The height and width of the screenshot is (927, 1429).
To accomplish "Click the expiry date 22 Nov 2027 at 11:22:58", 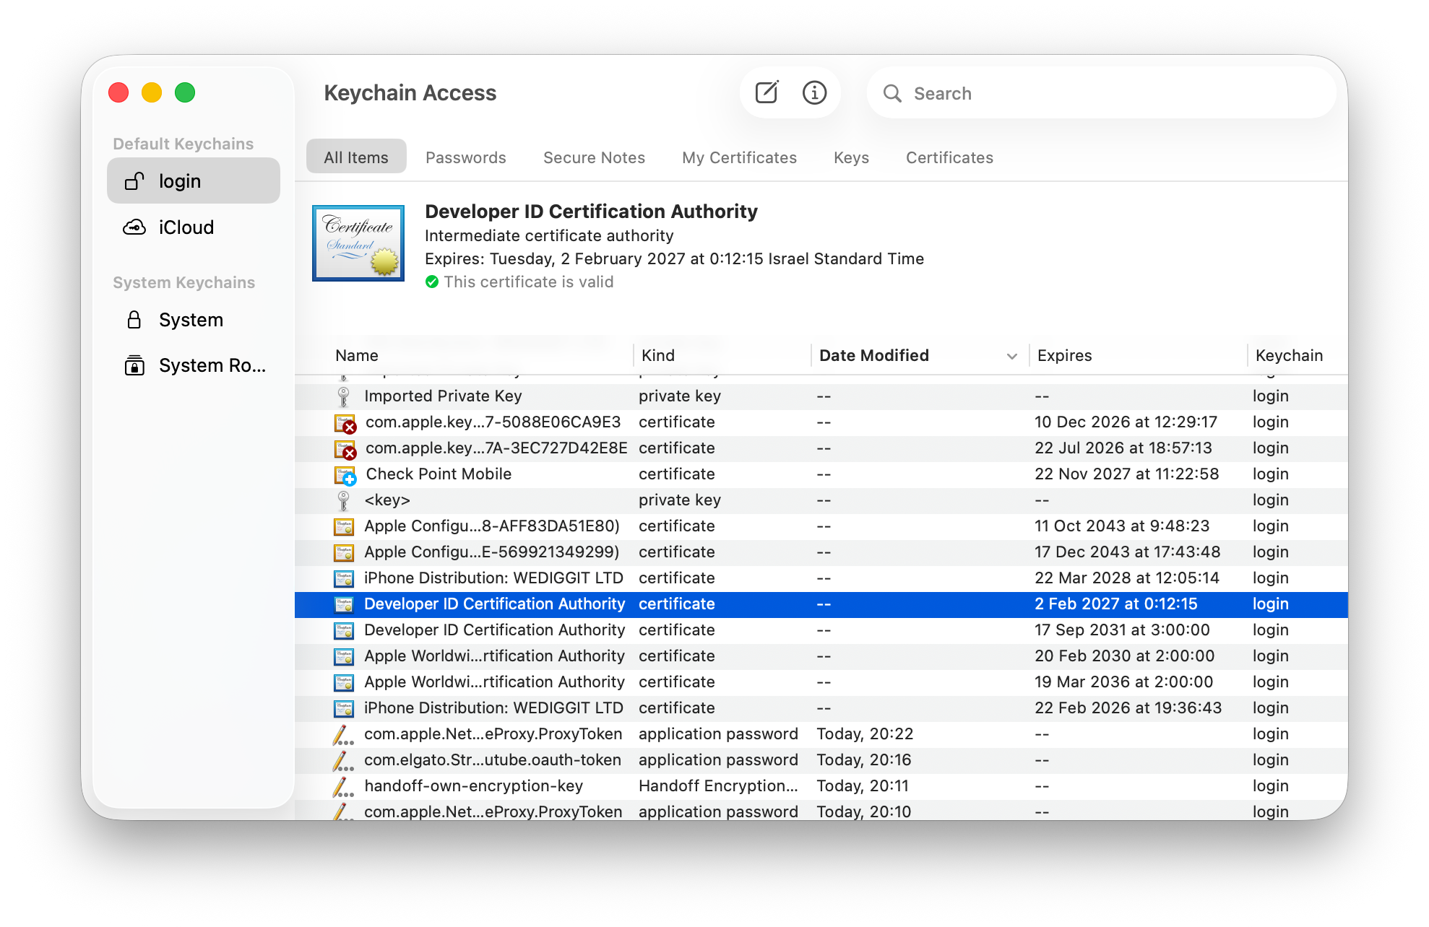I will point(1127,474).
